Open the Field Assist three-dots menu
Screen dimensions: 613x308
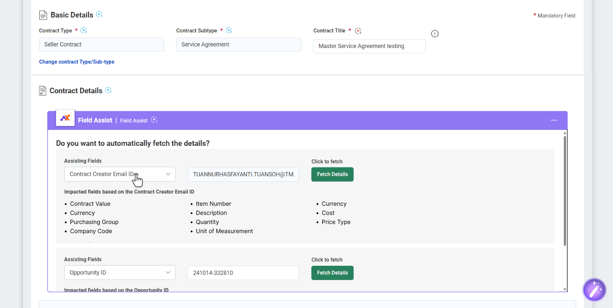554,120
